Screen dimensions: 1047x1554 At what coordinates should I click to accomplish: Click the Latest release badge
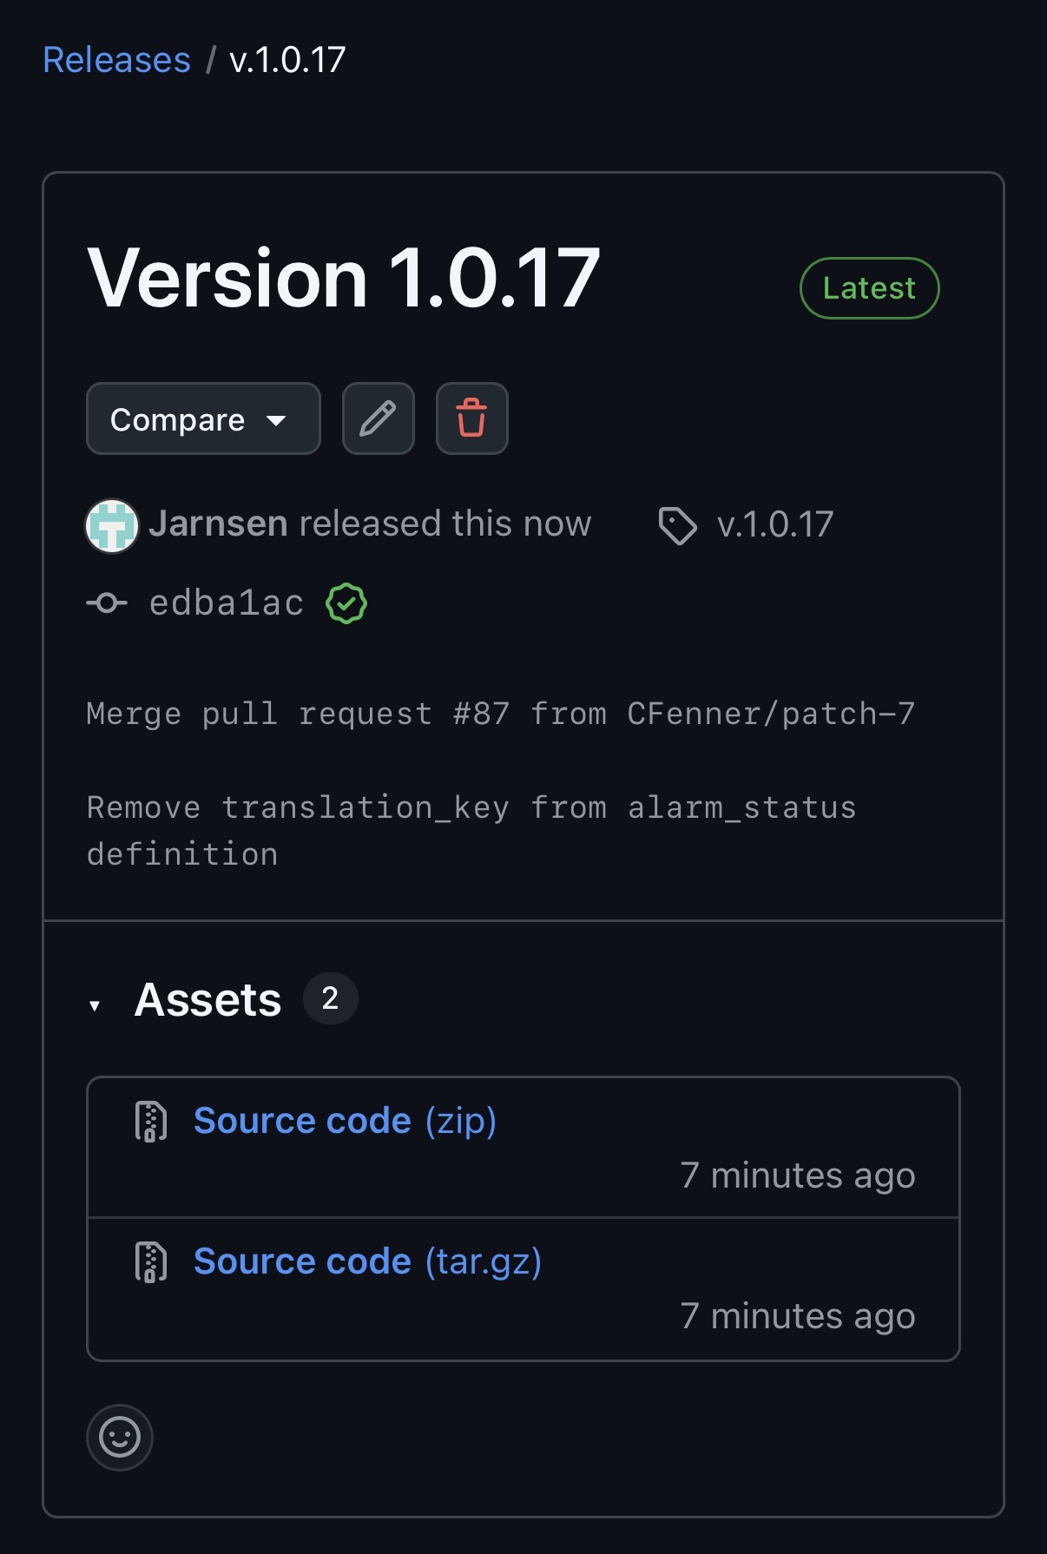point(869,288)
